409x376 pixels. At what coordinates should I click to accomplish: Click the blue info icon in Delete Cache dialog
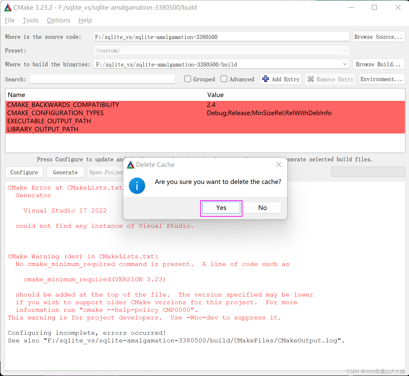(137, 186)
